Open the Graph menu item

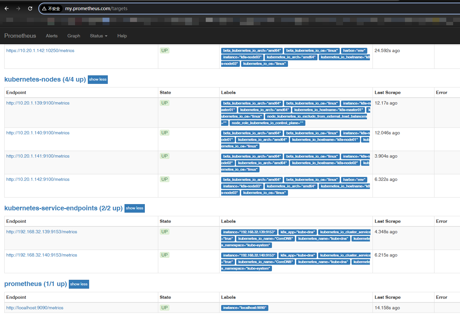(74, 36)
